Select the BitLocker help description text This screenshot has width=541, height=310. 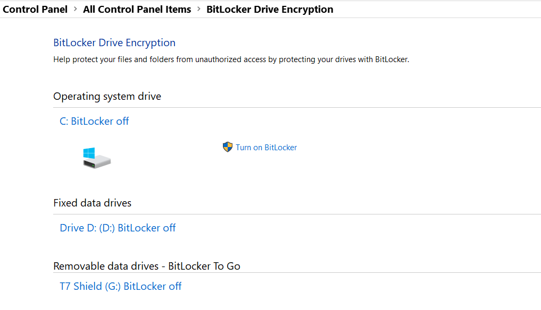pos(230,59)
